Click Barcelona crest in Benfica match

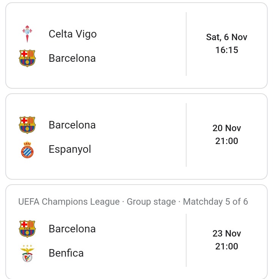(27, 229)
